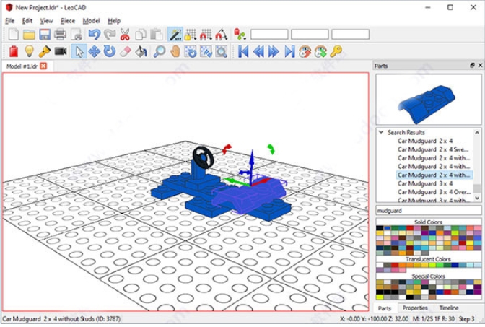
Task: Select the Paint bucket tool
Action: pyautogui.click(x=141, y=51)
